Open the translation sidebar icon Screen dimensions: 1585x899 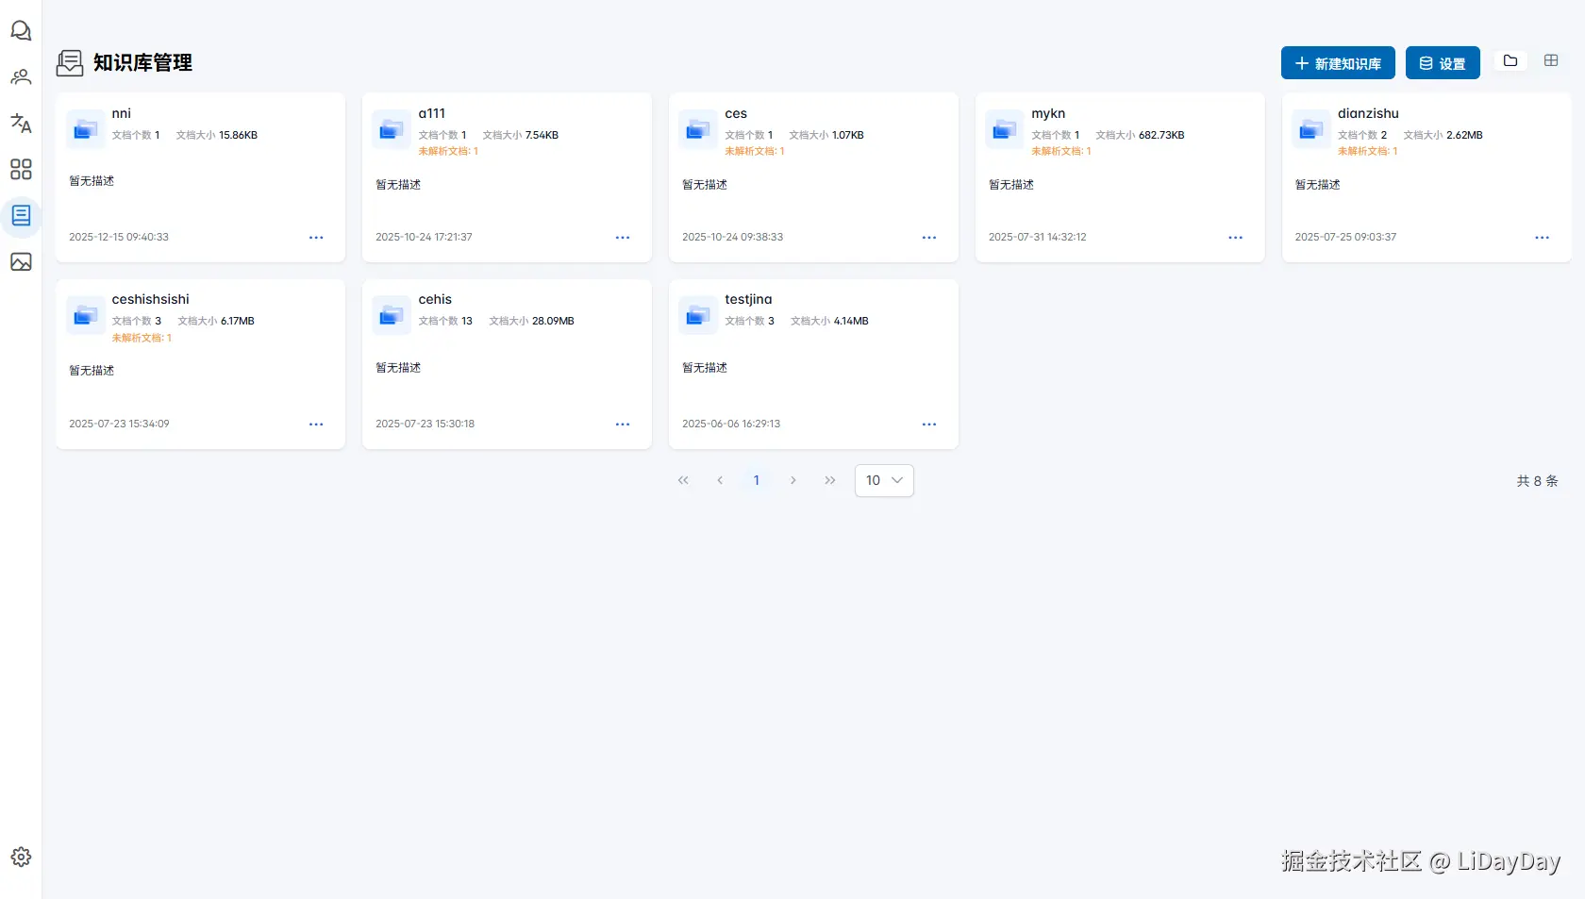tap(21, 124)
